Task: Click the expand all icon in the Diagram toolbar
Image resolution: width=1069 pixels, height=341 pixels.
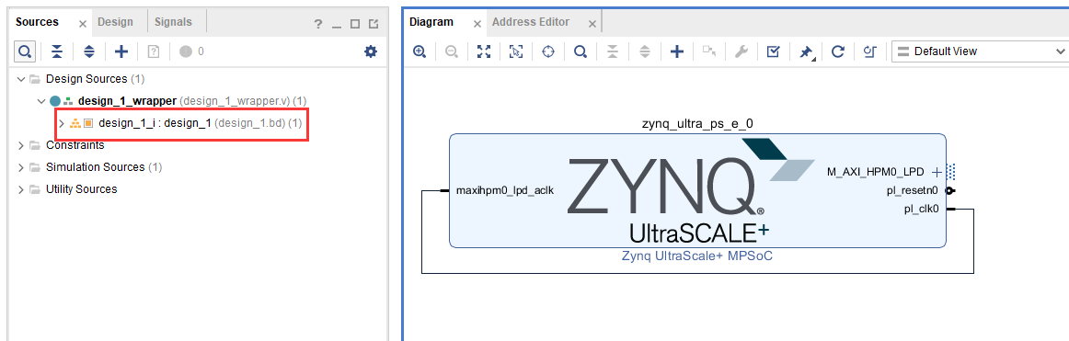Action: [644, 51]
